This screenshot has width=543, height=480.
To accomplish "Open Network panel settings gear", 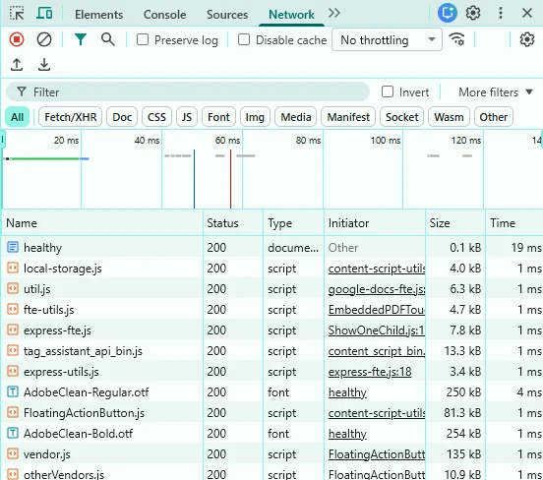I will coord(526,39).
